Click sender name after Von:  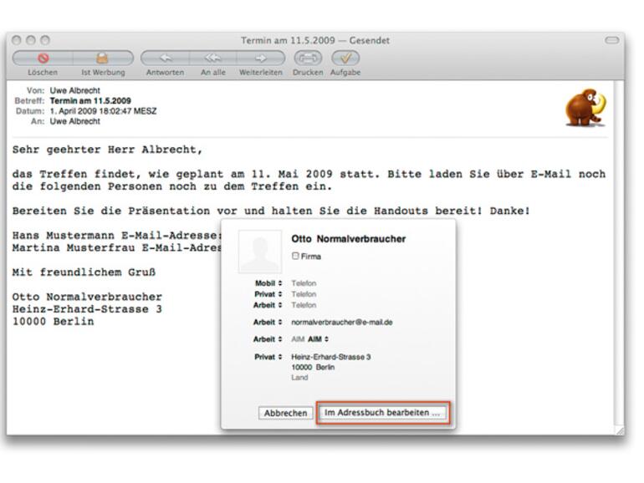(74, 90)
